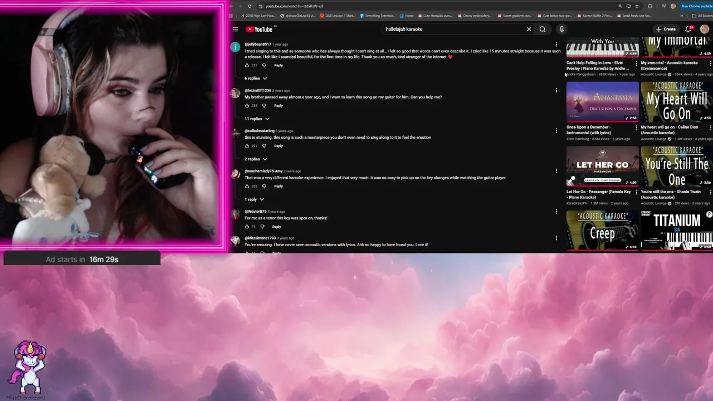713x401 pixels.
Task: Open 'My Heart Will Go On' thumbnail
Action: [677, 102]
